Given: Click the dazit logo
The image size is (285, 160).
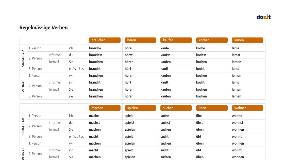Looking at the screenshot, I should (x=263, y=17).
